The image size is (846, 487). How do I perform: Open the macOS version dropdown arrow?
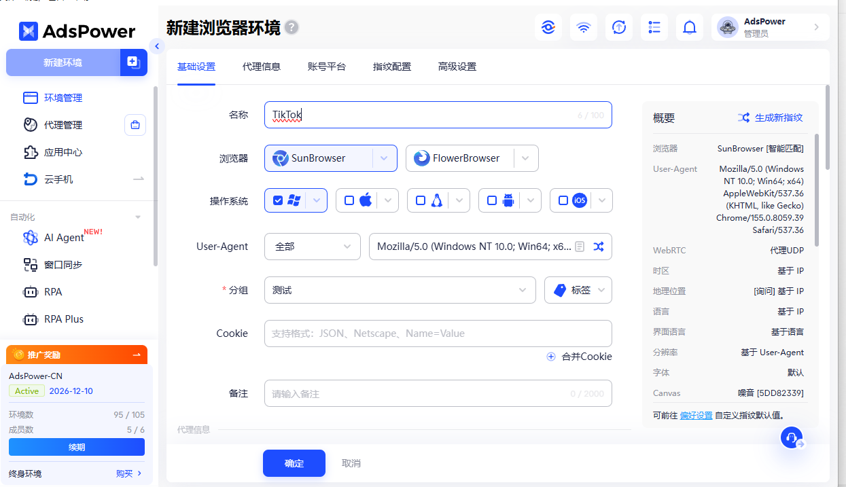387,200
